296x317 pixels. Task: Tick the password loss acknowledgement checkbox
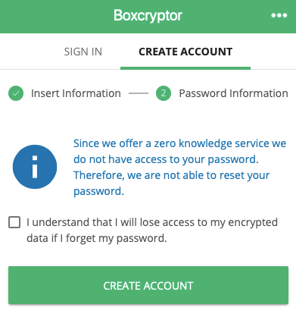tap(14, 222)
